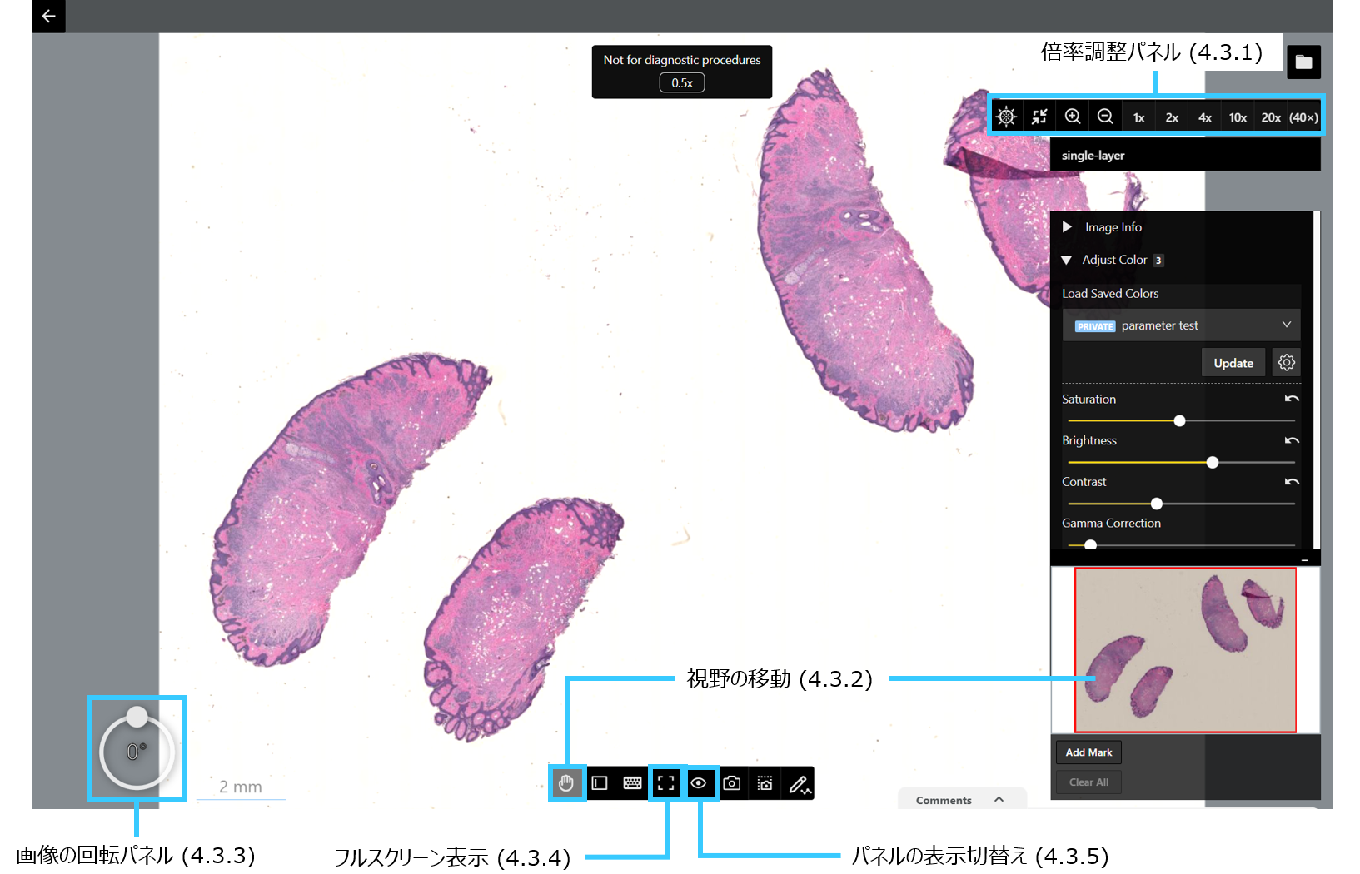Open the saved colors dropdown 'parameter test'

[x=1181, y=325]
